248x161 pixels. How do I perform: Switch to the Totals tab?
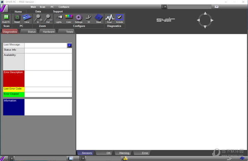(x=69, y=32)
